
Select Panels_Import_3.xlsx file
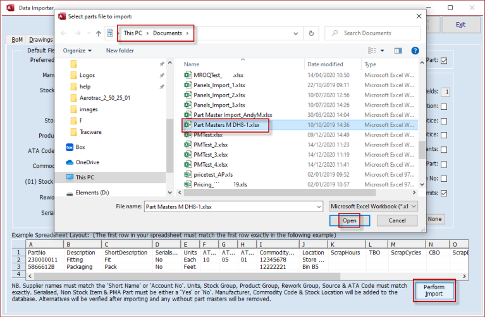click(219, 105)
